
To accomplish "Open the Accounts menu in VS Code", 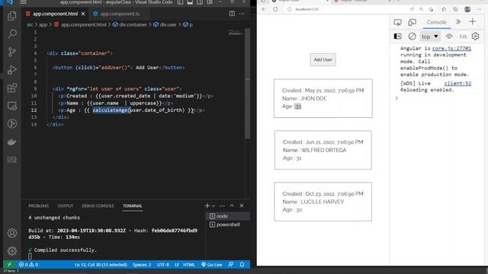I will point(12,233).
